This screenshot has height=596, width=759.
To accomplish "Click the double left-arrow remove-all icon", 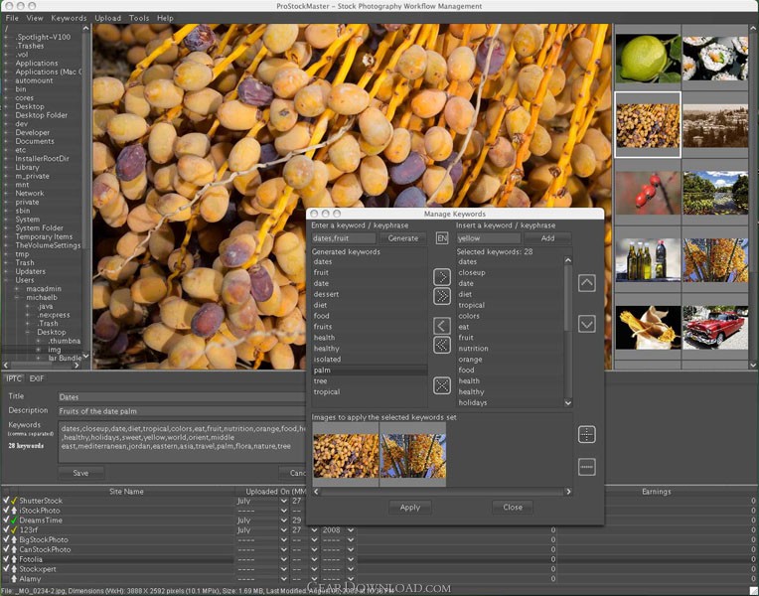I will 442,345.
